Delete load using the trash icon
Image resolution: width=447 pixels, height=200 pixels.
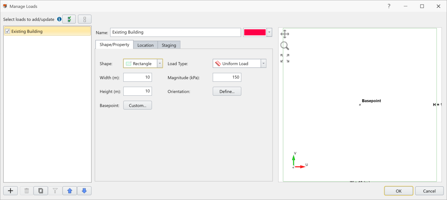26,191
